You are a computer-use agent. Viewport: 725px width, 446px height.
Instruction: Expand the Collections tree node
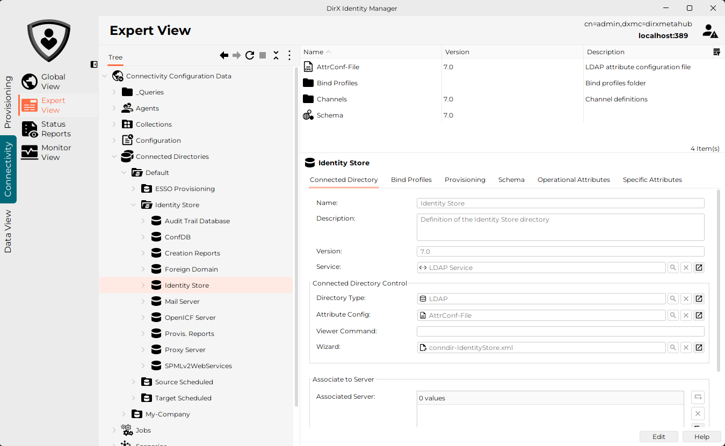[x=114, y=125]
